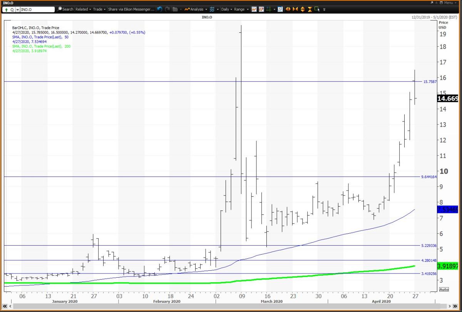The width and height of the screenshot is (462, 312).
Task: Click the line chart type icon
Action: 254,9
